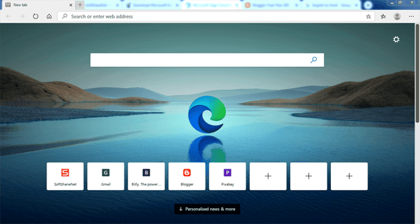Add a site using the first empty plus tile
Screen dimensions: 420x224
point(268,176)
